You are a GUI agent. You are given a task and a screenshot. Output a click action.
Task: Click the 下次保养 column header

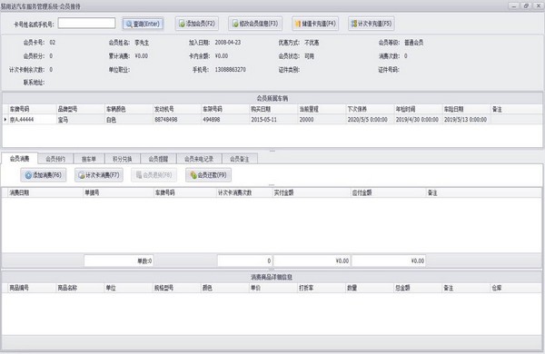coord(371,109)
